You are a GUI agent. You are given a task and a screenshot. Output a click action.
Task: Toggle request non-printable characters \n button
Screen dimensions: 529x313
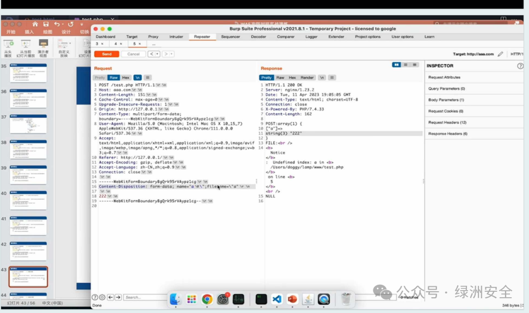click(x=137, y=78)
